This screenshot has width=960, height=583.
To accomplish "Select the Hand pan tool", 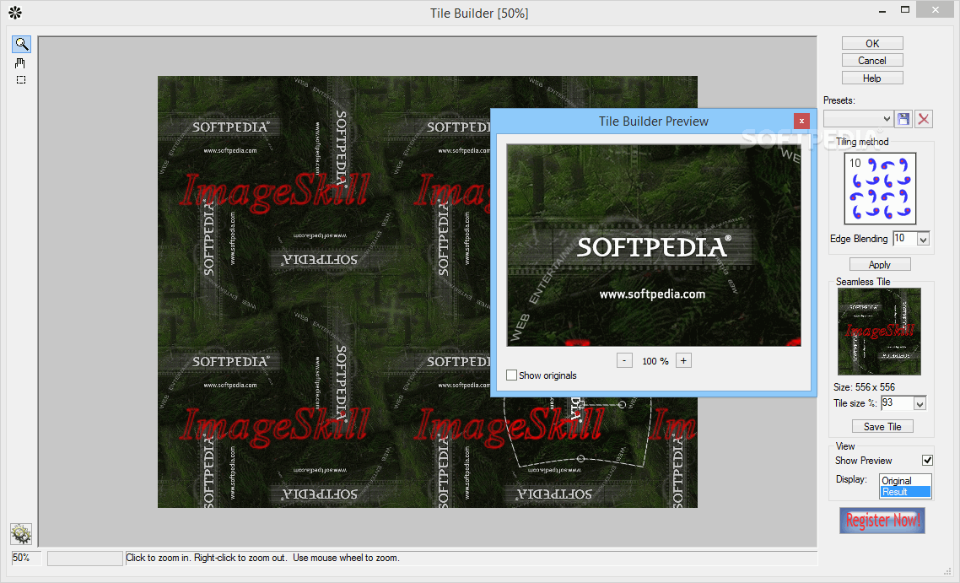I will point(20,63).
